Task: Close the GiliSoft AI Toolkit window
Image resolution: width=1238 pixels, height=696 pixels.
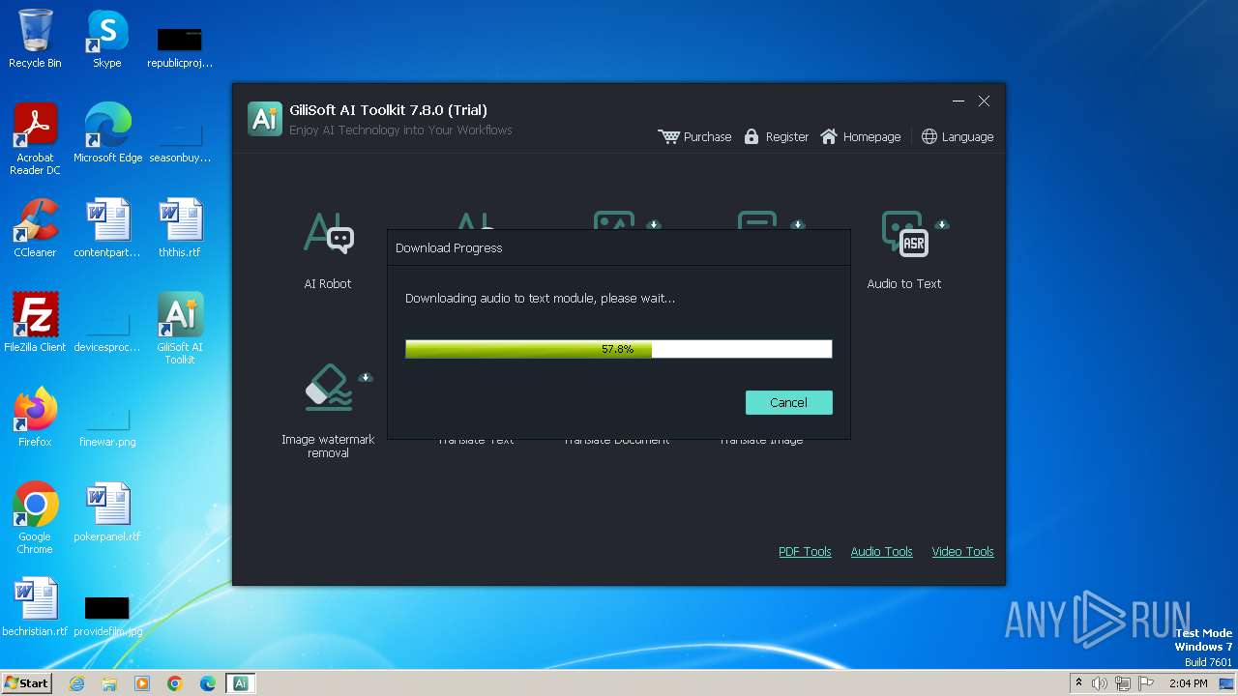Action: coord(984,101)
